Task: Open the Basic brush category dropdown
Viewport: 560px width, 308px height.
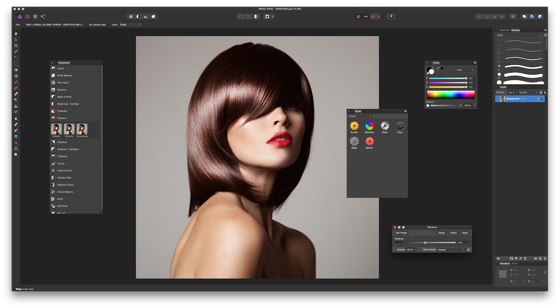Action: tap(519, 35)
